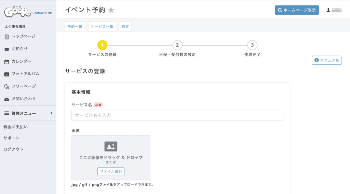
Task: Click step 1 サービスの登録 circle
Action: coord(102,45)
